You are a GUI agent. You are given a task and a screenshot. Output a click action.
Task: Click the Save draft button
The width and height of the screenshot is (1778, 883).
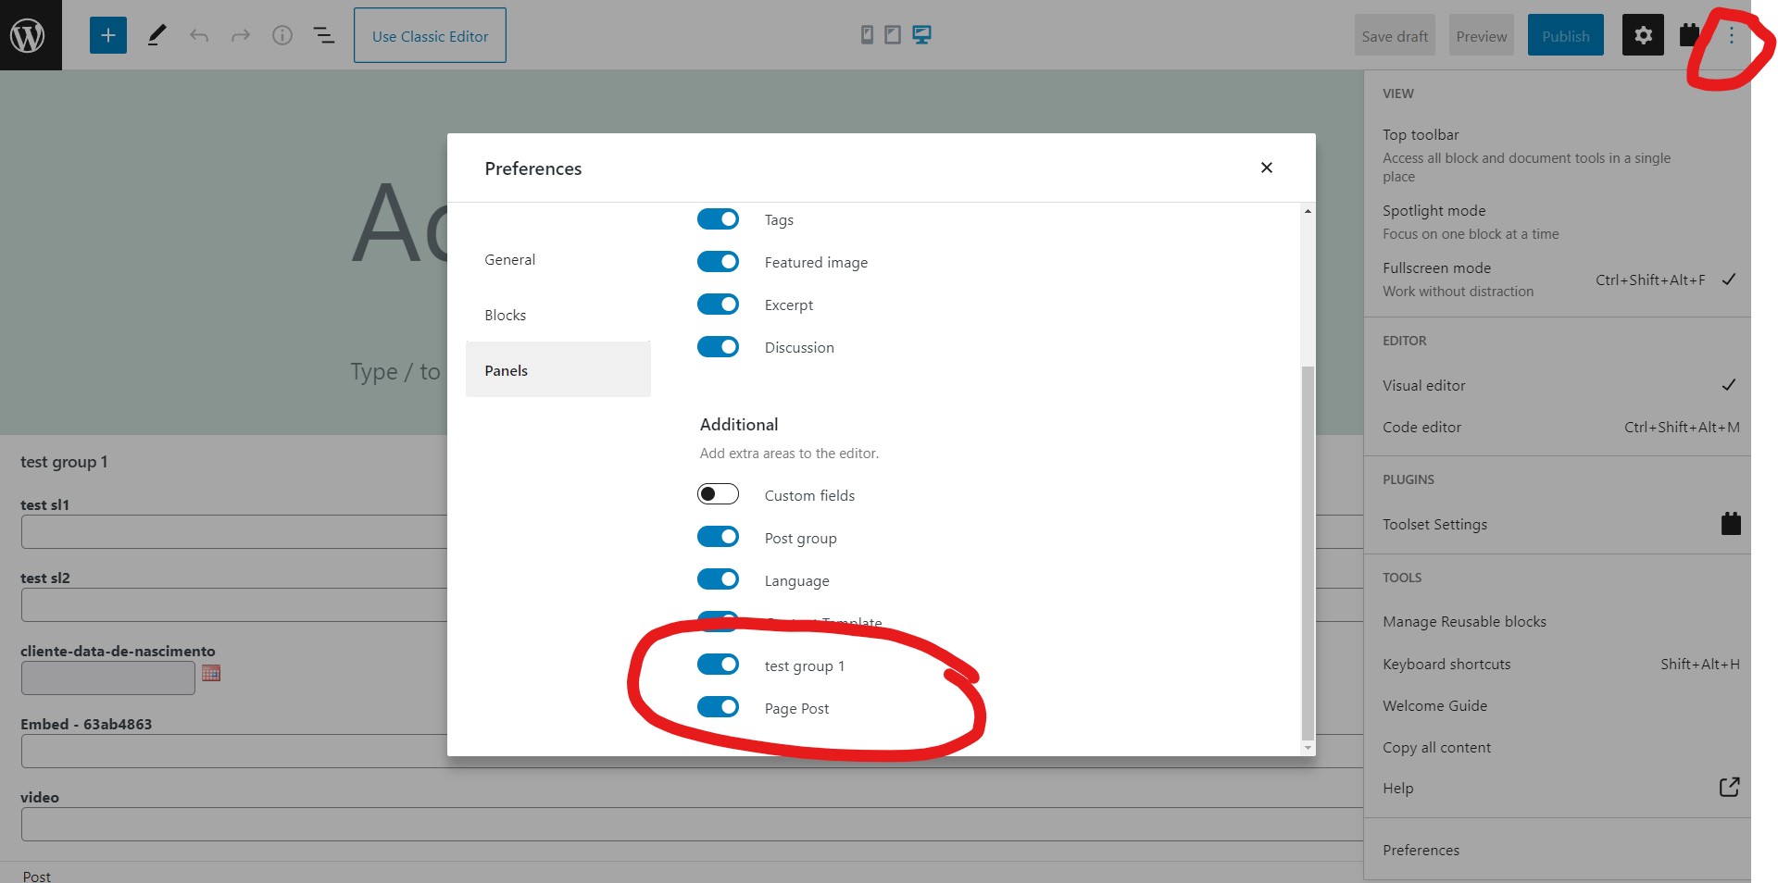1395,35
